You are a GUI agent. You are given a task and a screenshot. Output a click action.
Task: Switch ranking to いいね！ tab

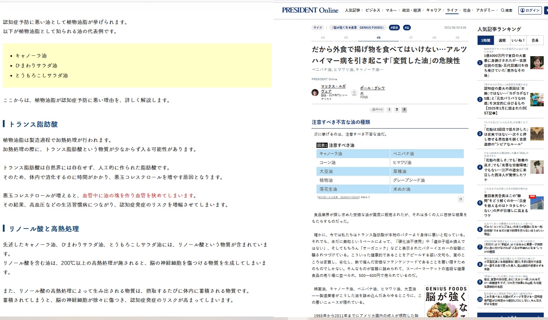(x=518, y=40)
